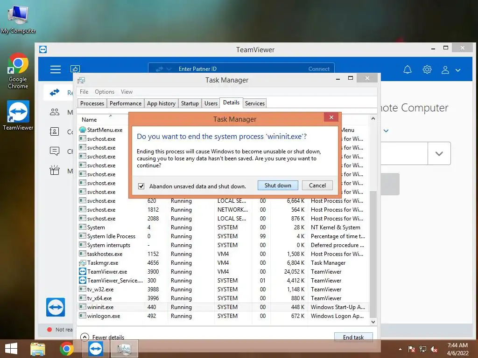Screen dimensions: 478x358
Task: Open Task Manager Options menu
Action: pyautogui.click(x=104, y=92)
